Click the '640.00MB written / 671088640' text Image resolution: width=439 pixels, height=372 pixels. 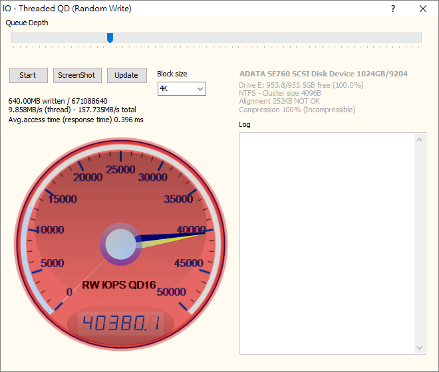pos(58,101)
